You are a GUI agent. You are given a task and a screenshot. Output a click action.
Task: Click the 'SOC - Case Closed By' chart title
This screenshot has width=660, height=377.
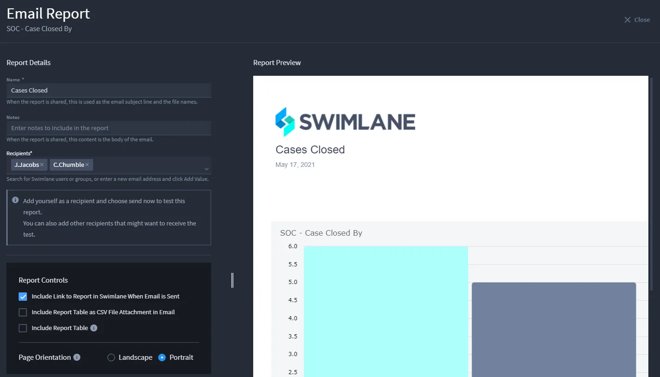(321, 233)
